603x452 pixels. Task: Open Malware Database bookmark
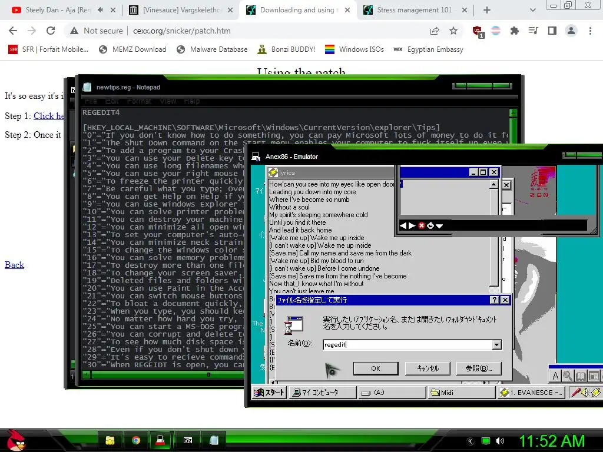(212, 49)
